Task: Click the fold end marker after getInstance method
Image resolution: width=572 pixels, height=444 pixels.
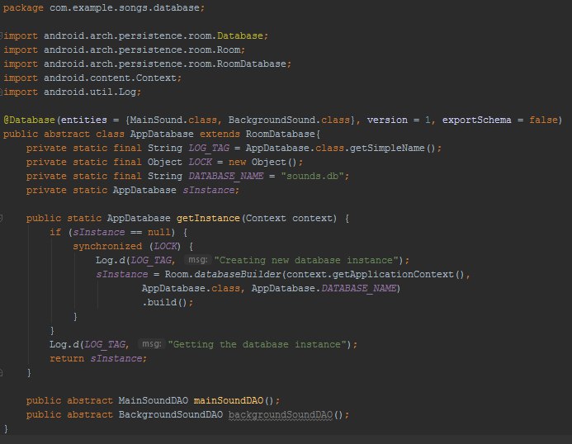Action: (1, 373)
